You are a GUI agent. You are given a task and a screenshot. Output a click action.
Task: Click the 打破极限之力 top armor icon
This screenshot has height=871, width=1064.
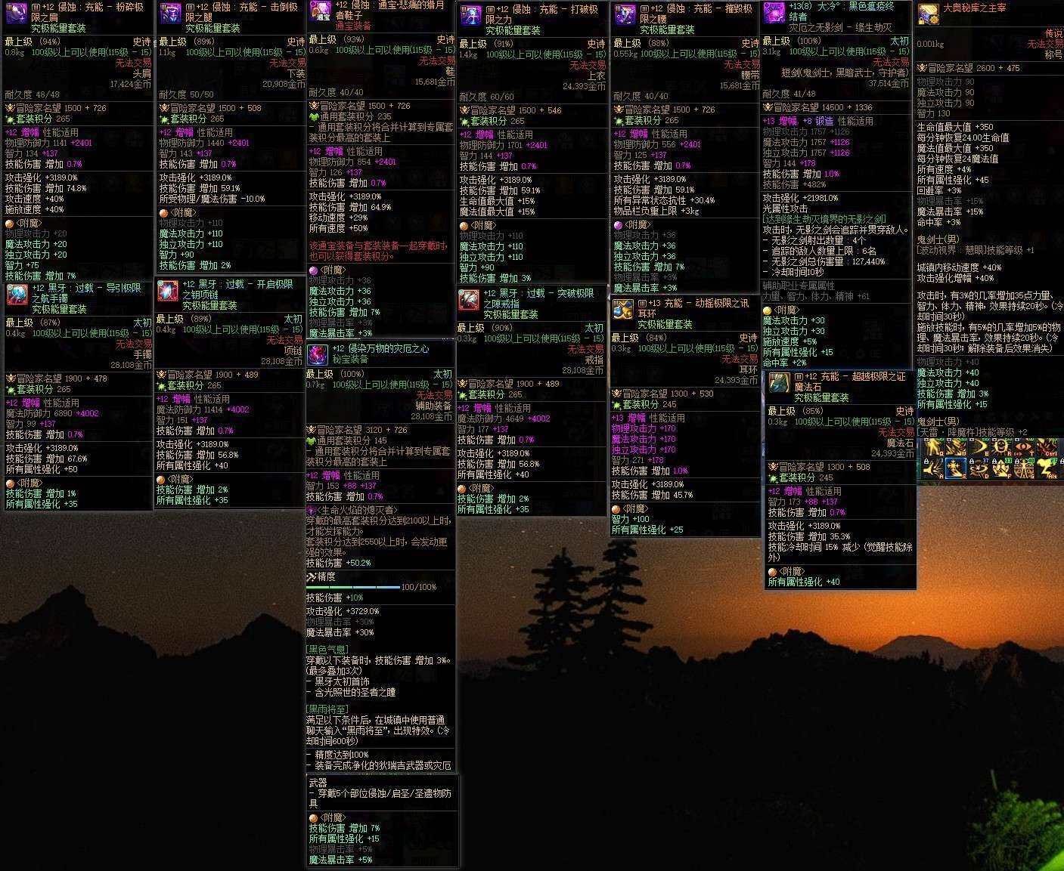(473, 15)
